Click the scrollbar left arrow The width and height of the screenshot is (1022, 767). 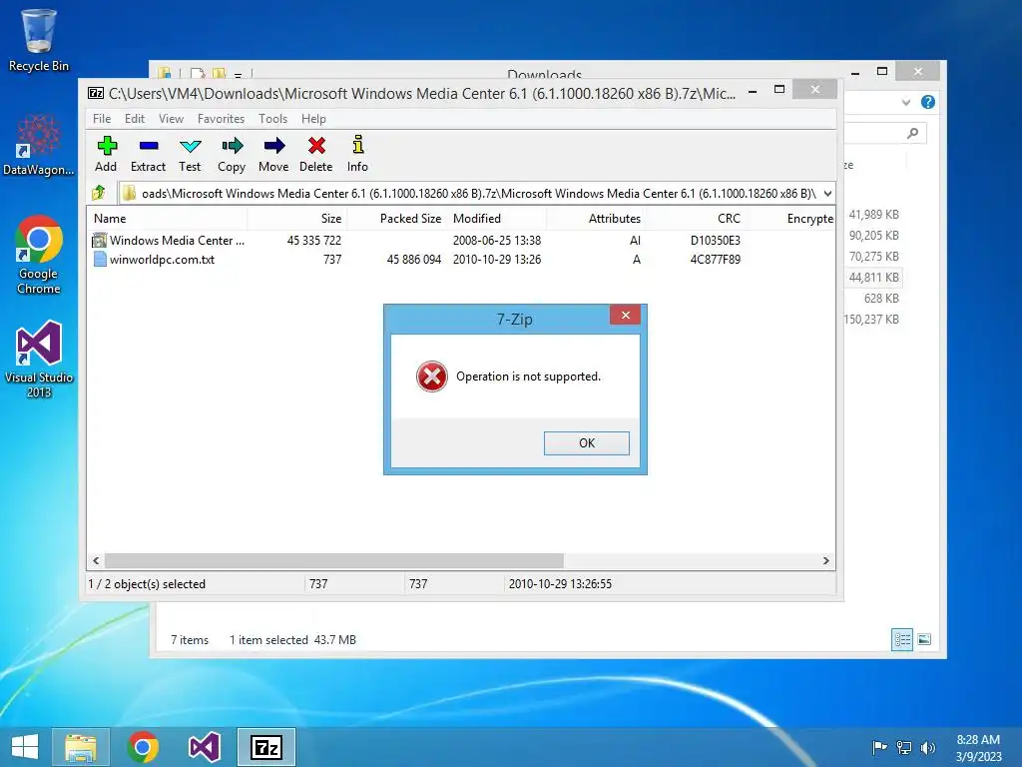point(97,561)
